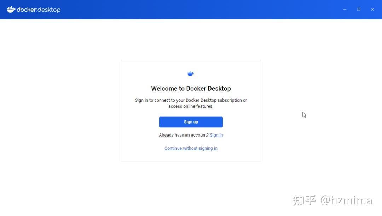Screen dimensions: 382x216
Task: Click the 'docker' word in title wordmark
Action: pyautogui.click(x=27, y=10)
